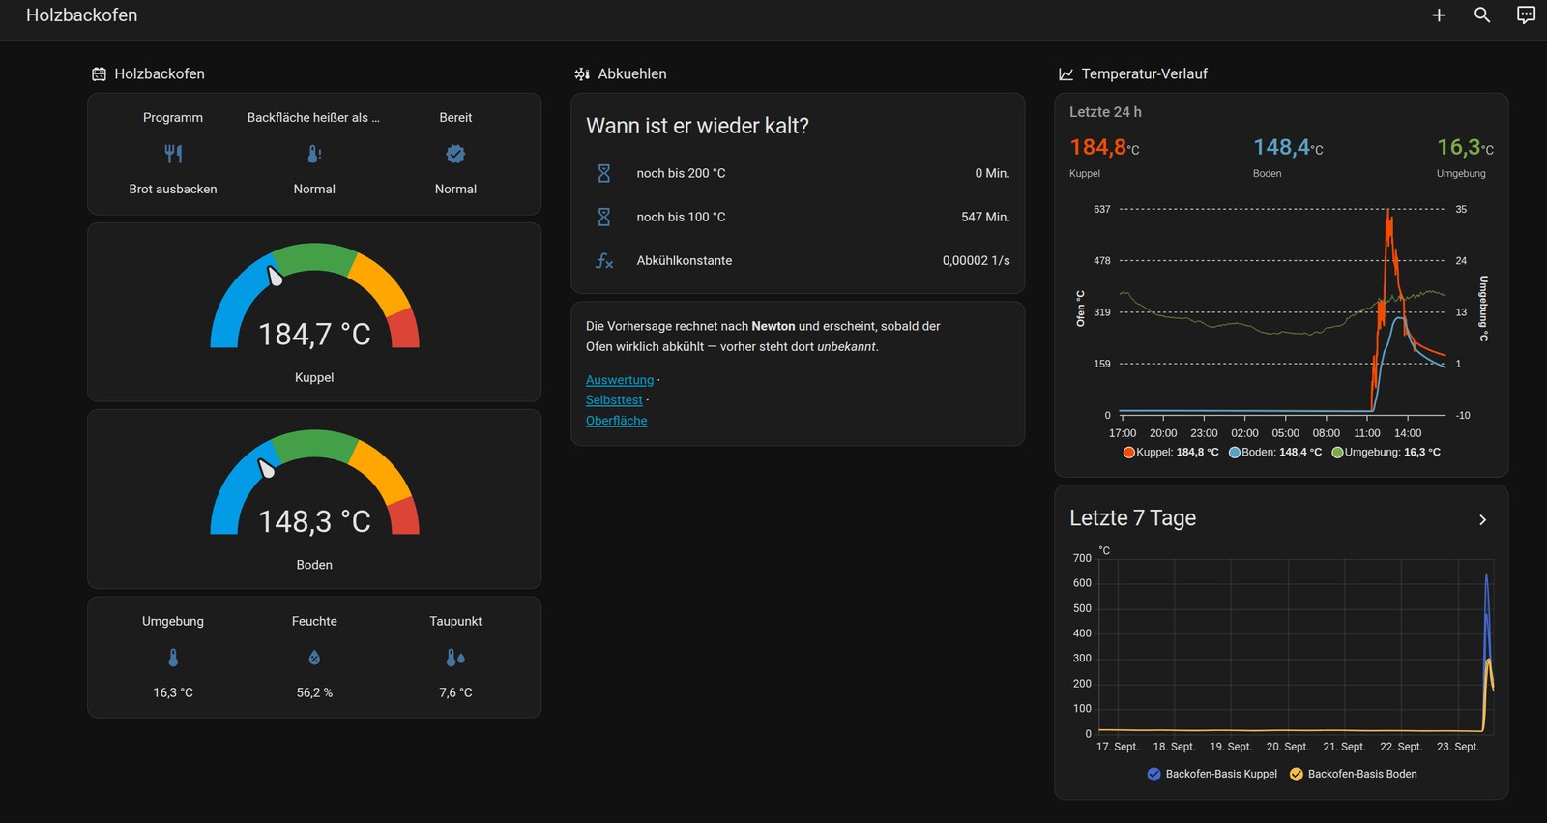
Task: Open the Kuppel temperature gauge
Action: (314, 312)
